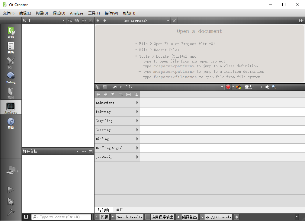Expand the Creating row
This screenshot has width=305, height=221.
[x=137, y=130]
